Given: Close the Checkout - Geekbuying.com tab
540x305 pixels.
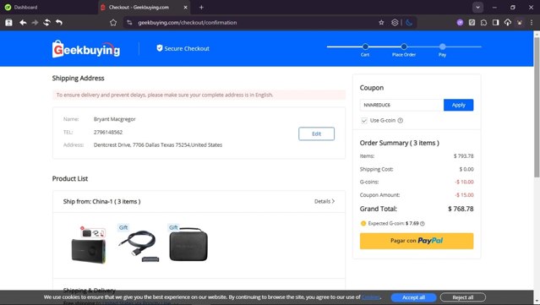Looking at the screenshot, I should click(185, 8).
